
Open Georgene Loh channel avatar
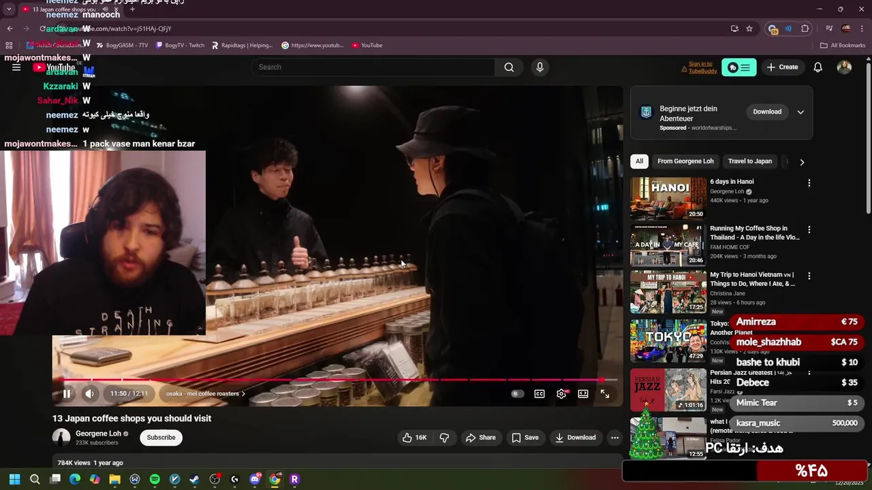coord(61,438)
